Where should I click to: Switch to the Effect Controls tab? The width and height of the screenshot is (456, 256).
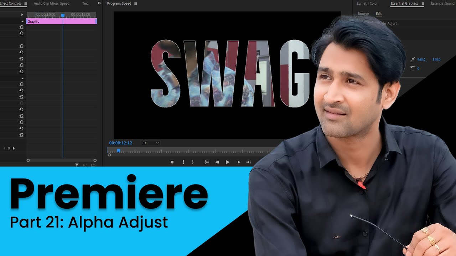(11, 4)
